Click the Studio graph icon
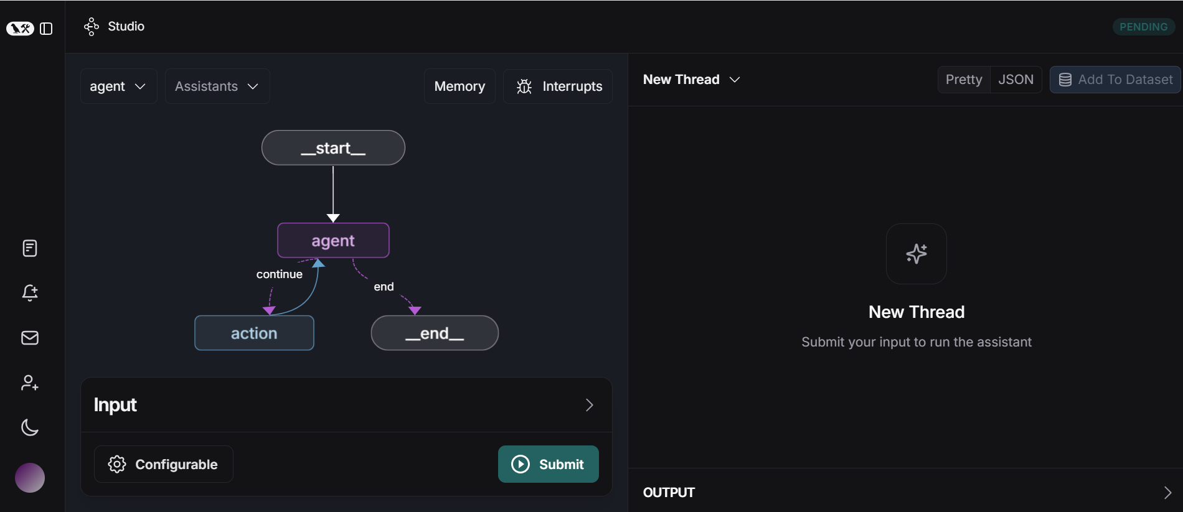 point(92,27)
